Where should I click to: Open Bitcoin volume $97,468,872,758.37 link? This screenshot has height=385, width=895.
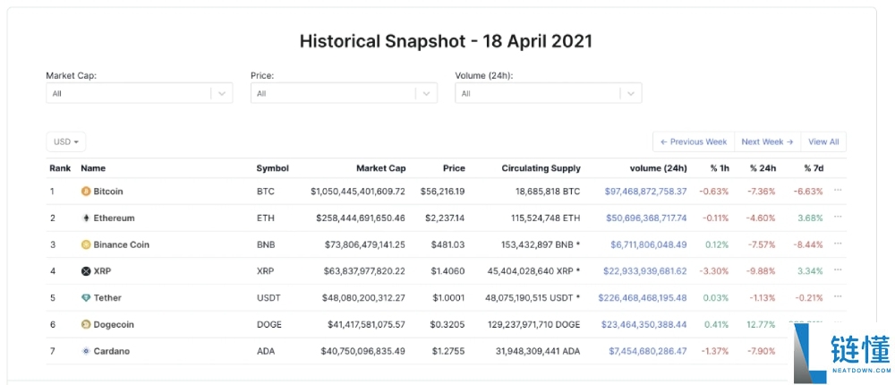[x=645, y=192]
